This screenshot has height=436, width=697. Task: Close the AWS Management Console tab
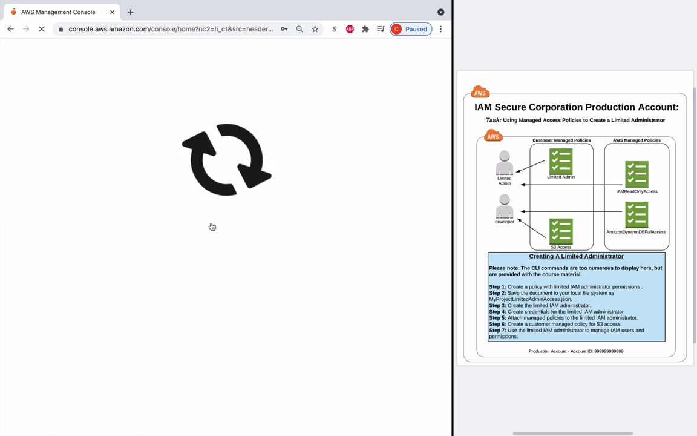pos(112,12)
